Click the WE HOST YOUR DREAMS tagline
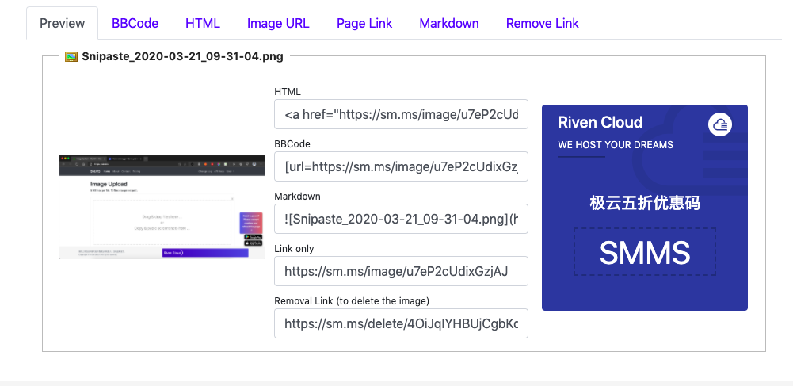 pyautogui.click(x=616, y=145)
